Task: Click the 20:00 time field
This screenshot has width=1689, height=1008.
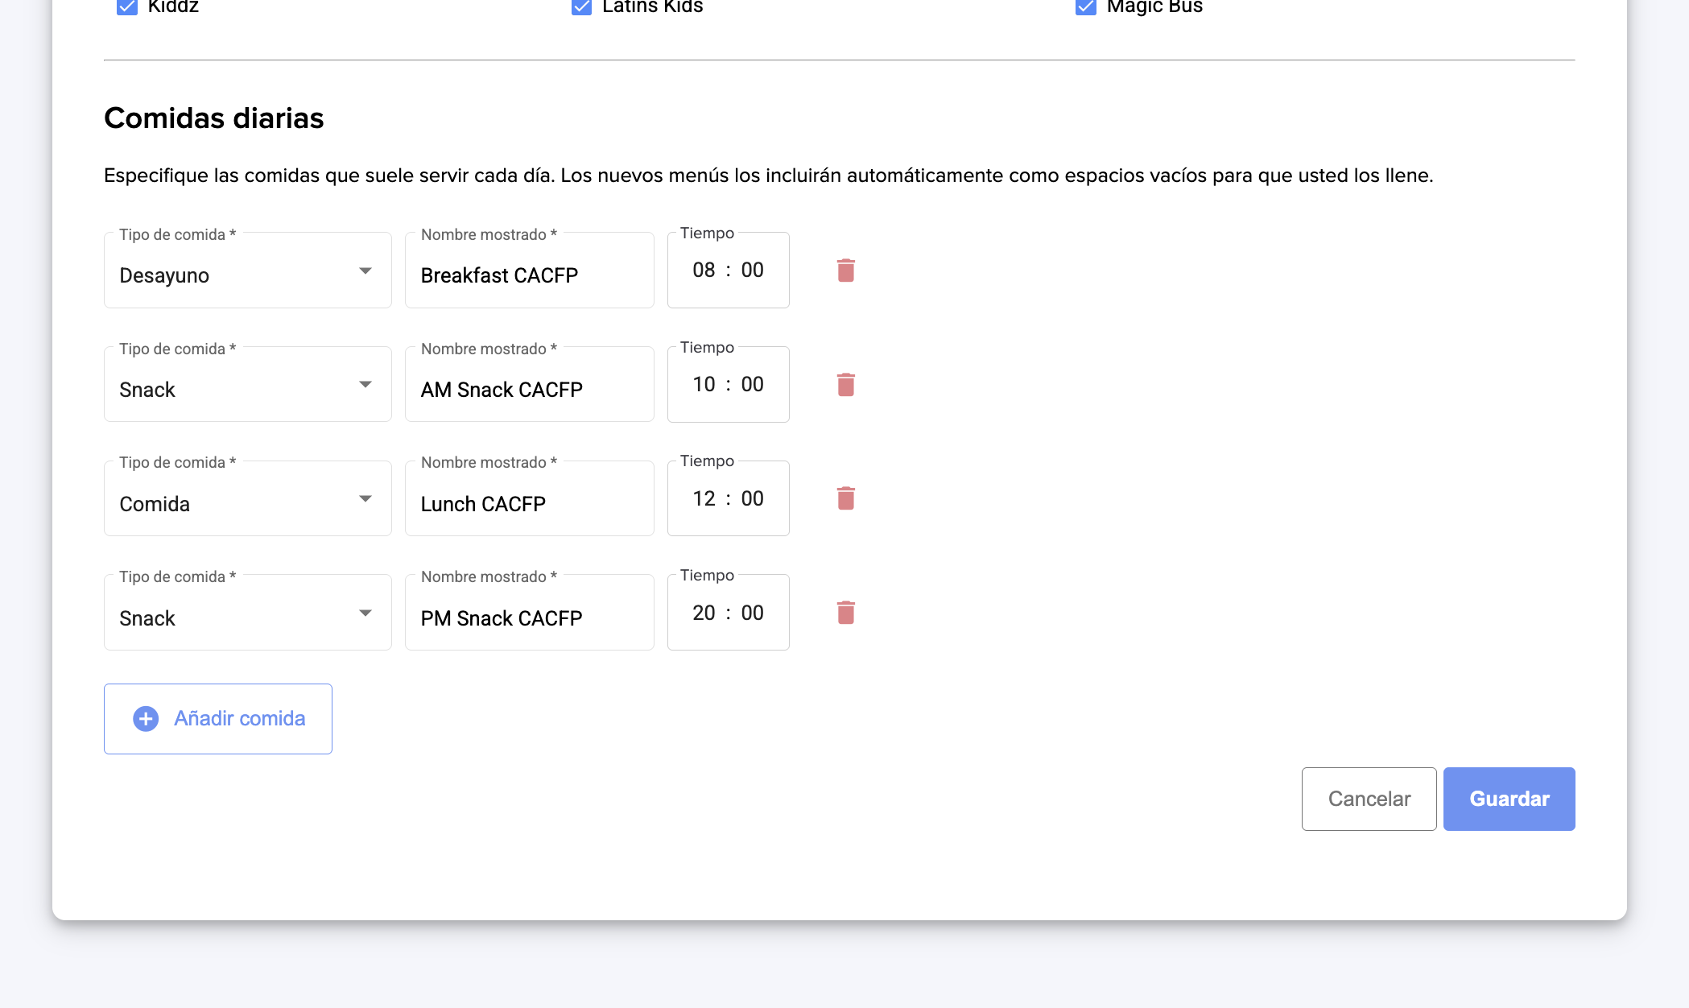Action: coord(728,613)
